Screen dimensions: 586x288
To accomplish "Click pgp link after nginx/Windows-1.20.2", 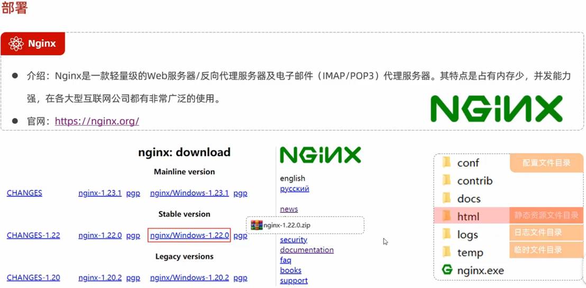I will point(240,278).
